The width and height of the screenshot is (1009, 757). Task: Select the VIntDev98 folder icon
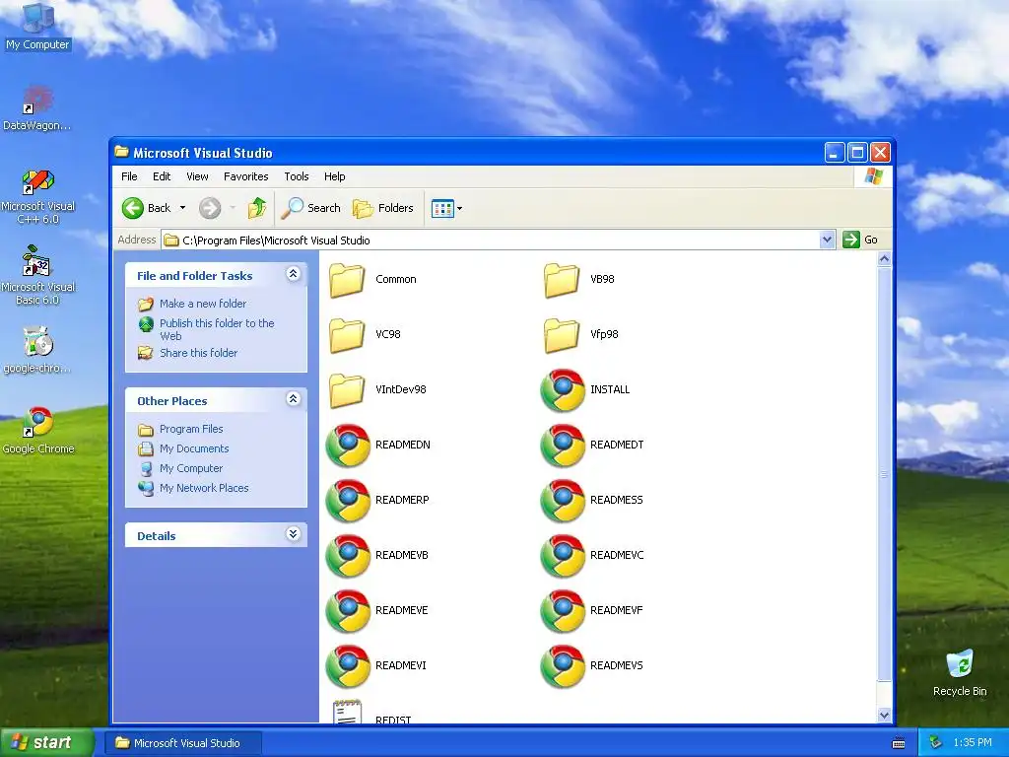click(347, 390)
